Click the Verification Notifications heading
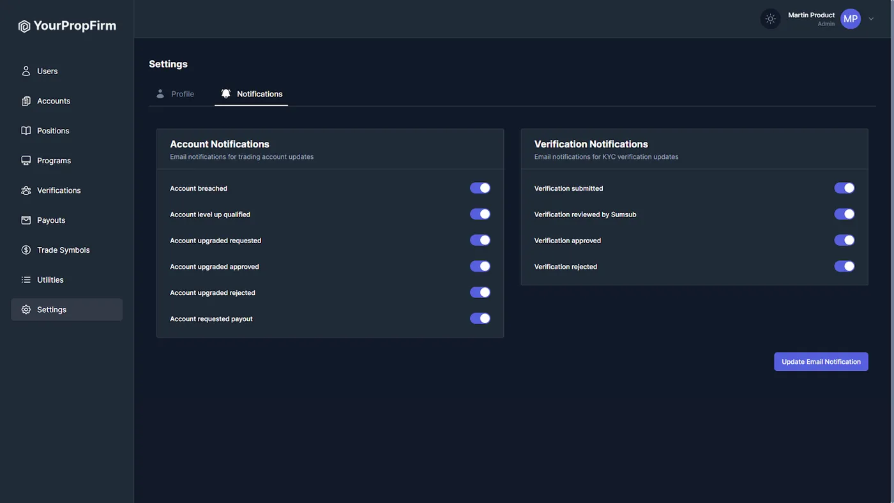This screenshot has width=894, height=503. (x=591, y=144)
